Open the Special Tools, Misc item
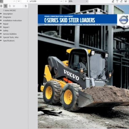The height and width of the screenshot is (129, 129). point(11,37)
